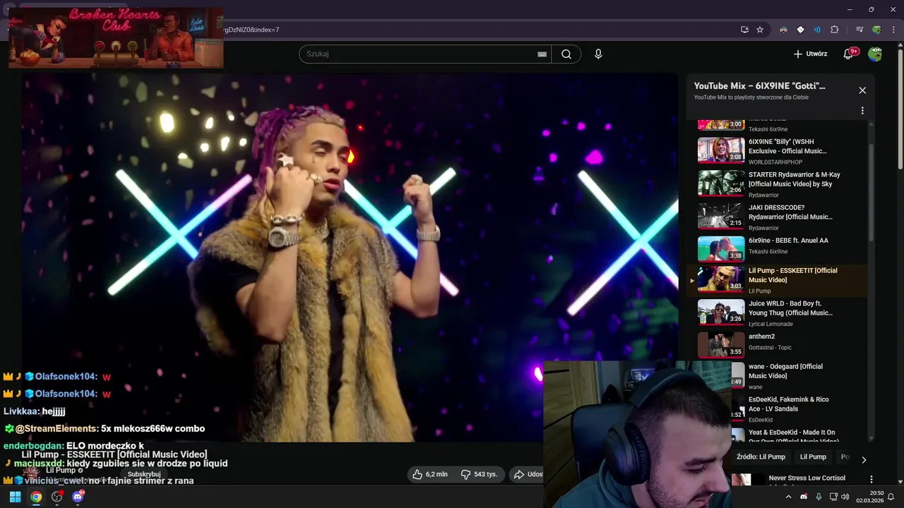Select wane - Odegaard playlist item

tap(800, 376)
